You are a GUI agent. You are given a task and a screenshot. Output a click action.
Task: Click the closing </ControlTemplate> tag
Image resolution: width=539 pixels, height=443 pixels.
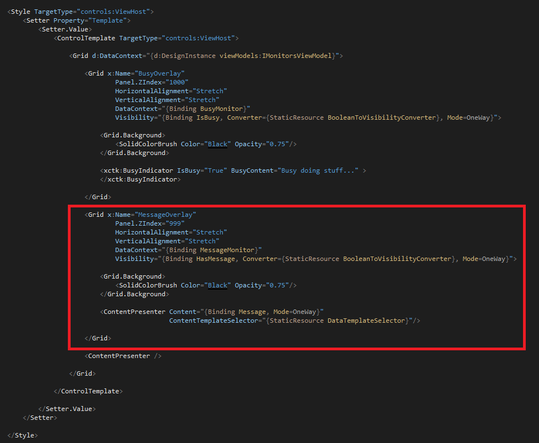(88, 392)
